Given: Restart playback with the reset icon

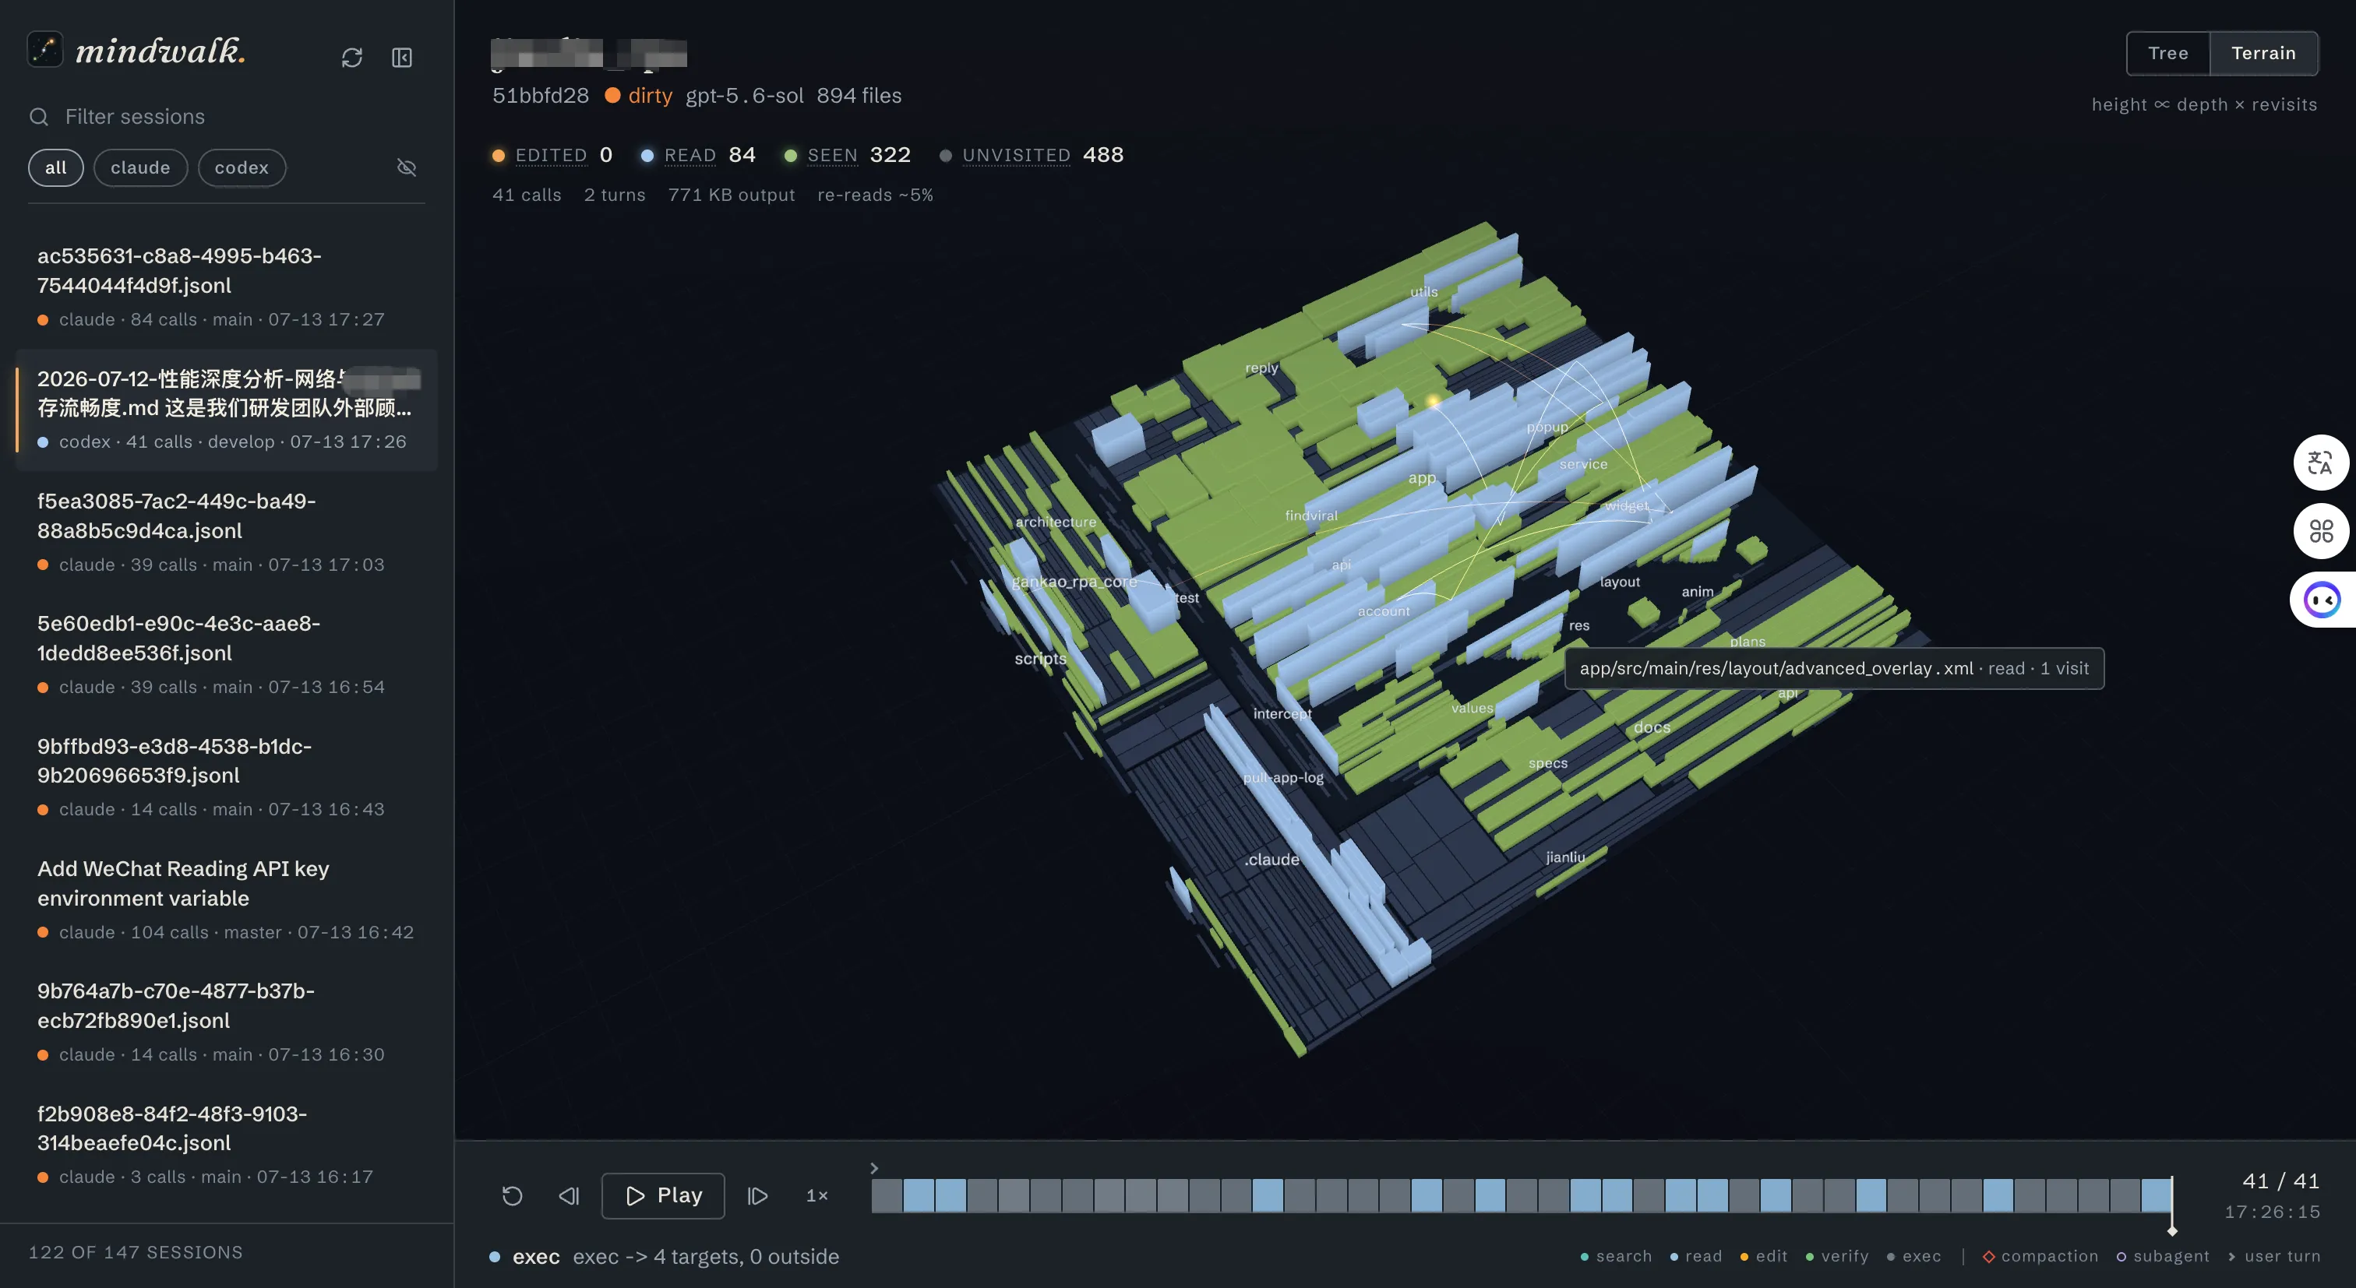Looking at the screenshot, I should [x=512, y=1195].
